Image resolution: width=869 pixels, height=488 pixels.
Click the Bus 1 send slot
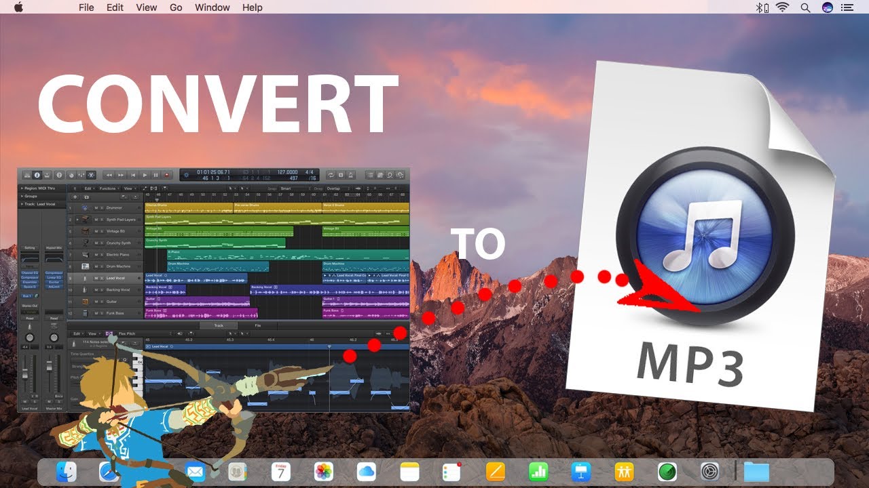pyautogui.click(x=27, y=296)
